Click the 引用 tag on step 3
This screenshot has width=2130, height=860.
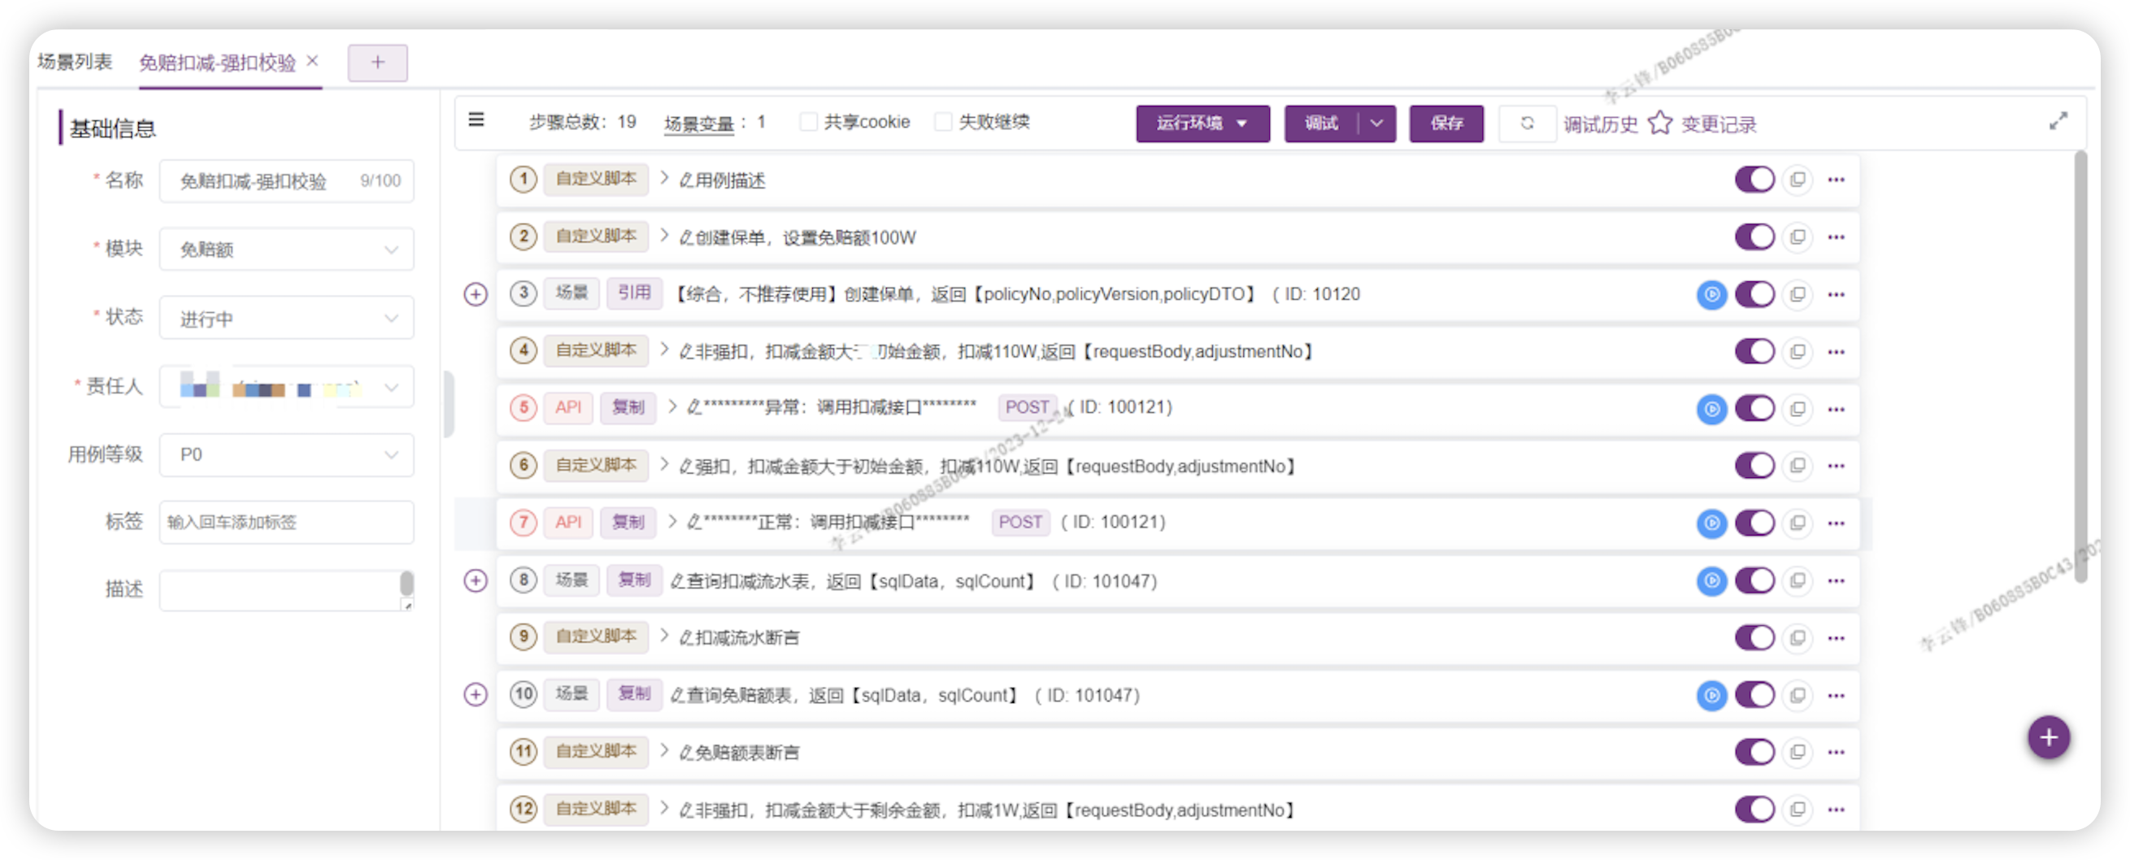tap(634, 293)
